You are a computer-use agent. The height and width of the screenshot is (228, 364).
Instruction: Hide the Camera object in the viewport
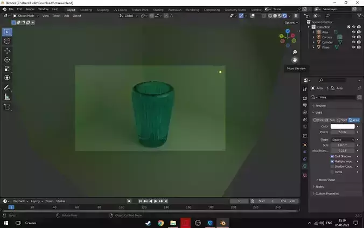354,37
